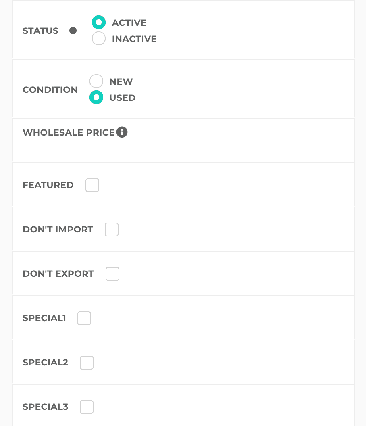
Task: Click the gray dot beside Status
Action: pos(73,31)
